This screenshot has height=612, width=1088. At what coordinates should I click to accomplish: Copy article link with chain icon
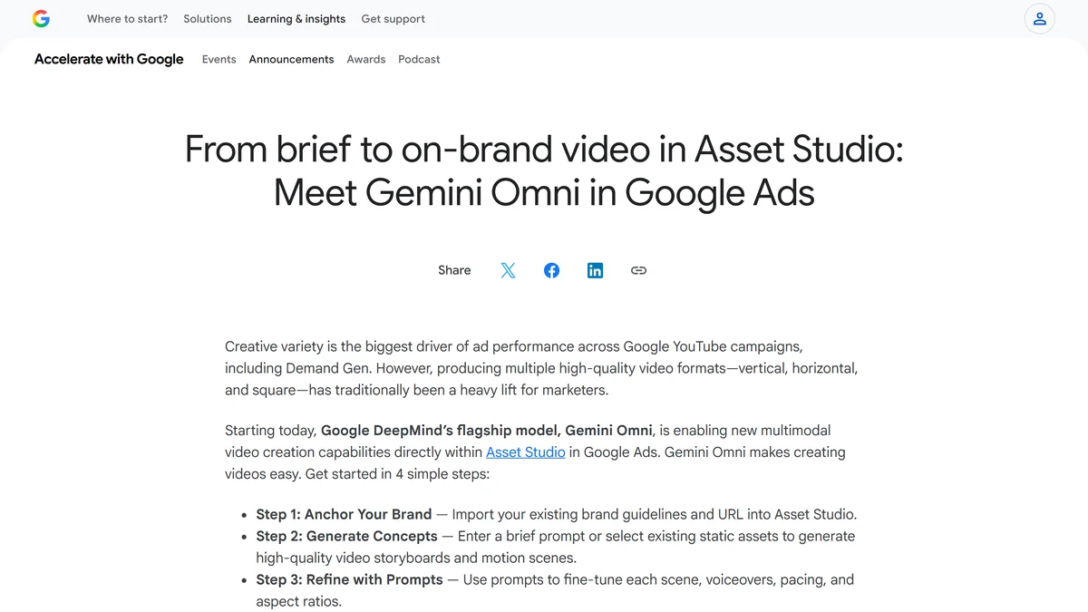coord(638,270)
